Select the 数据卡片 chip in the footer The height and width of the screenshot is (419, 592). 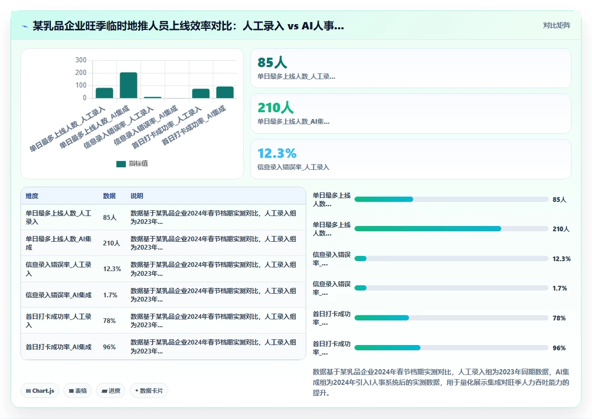click(149, 391)
